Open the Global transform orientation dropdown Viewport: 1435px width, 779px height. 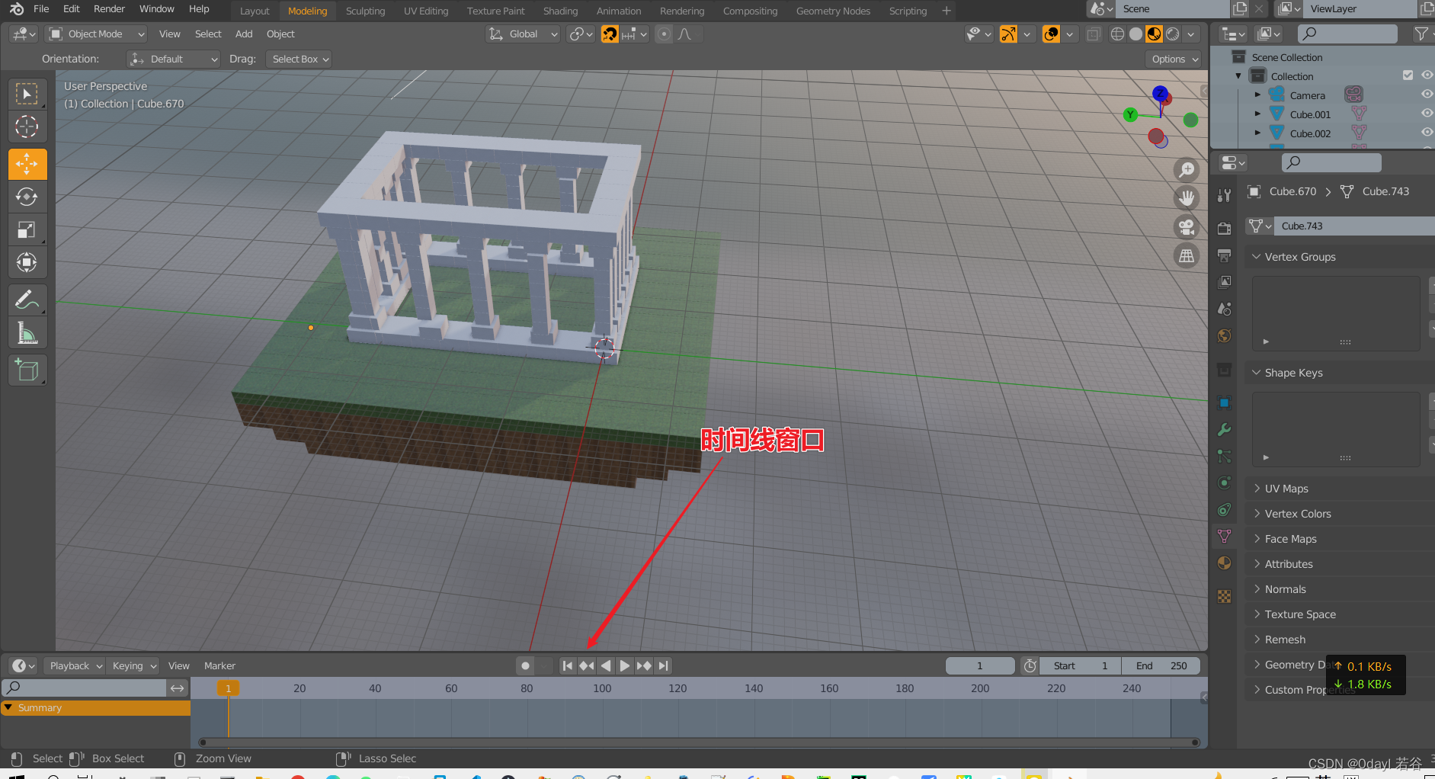coord(522,34)
